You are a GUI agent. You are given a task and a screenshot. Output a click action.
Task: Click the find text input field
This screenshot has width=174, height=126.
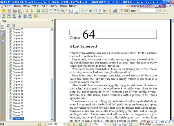click(148, 11)
